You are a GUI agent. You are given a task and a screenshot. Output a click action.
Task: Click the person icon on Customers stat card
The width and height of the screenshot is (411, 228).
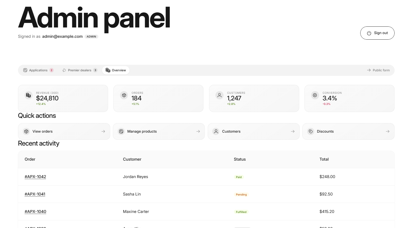(219, 95)
